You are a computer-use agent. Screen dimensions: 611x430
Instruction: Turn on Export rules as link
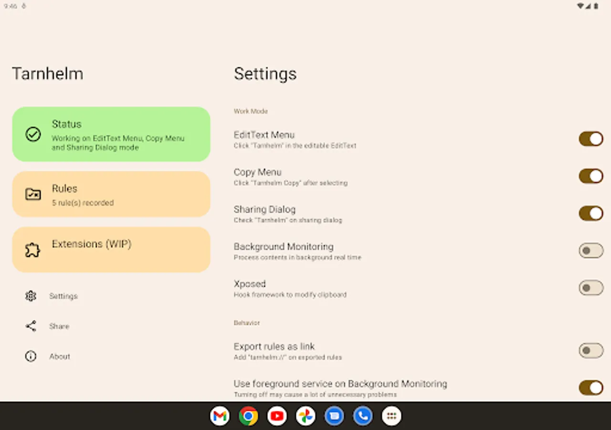point(591,351)
